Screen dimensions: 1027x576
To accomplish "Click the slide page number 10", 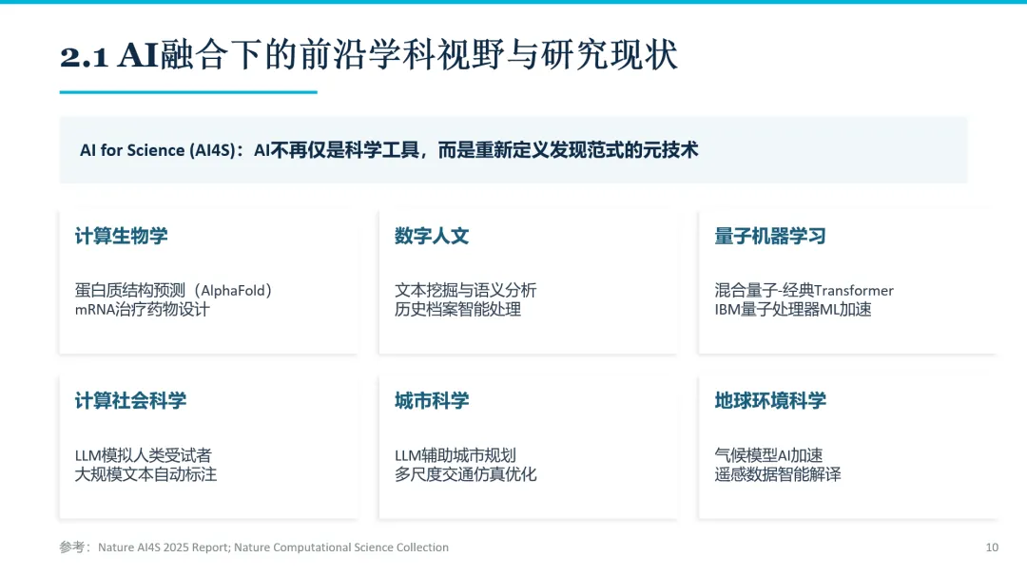I will 992,547.
